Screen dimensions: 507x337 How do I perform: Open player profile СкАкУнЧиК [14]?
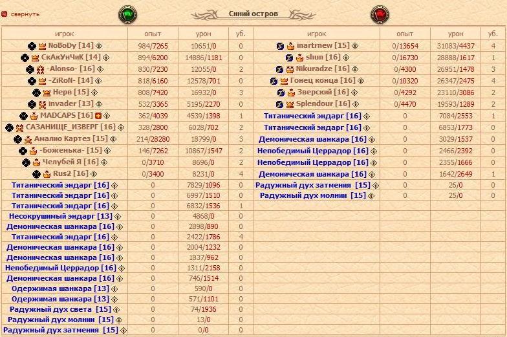[x=71, y=57]
